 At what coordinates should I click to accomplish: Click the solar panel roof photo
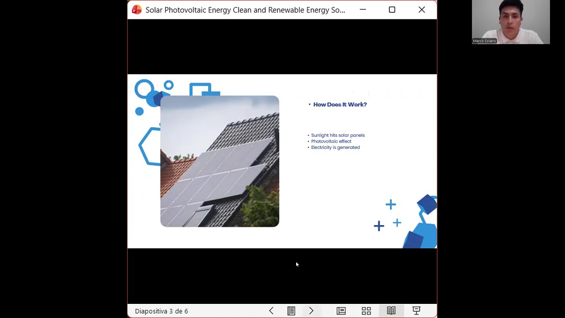click(220, 161)
